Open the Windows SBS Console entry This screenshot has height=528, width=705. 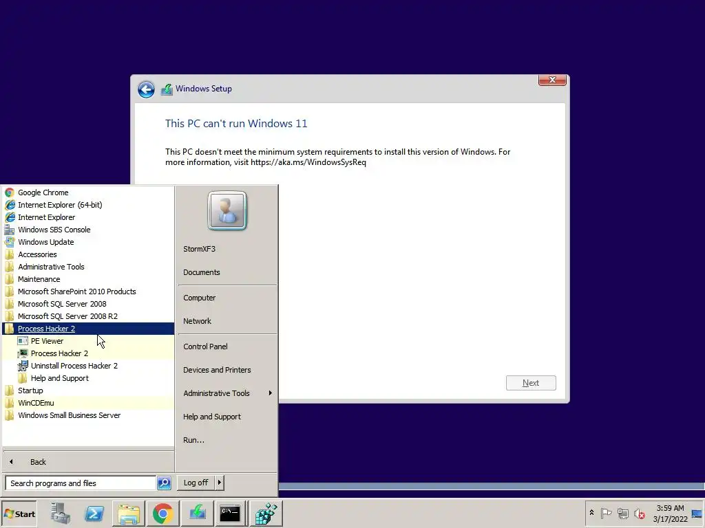pos(88,230)
